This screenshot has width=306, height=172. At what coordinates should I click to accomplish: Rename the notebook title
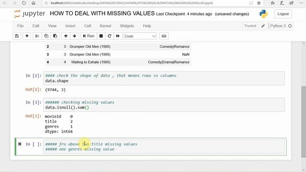point(102,13)
